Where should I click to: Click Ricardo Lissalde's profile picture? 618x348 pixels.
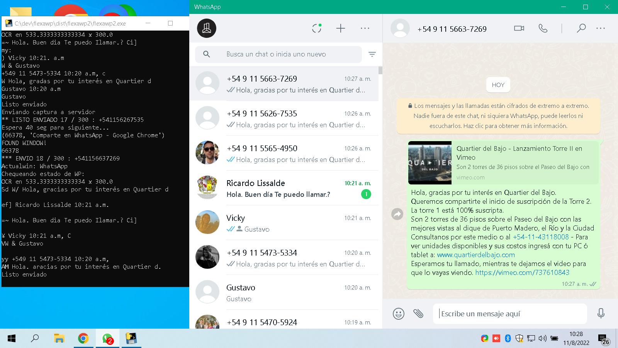(x=207, y=188)
